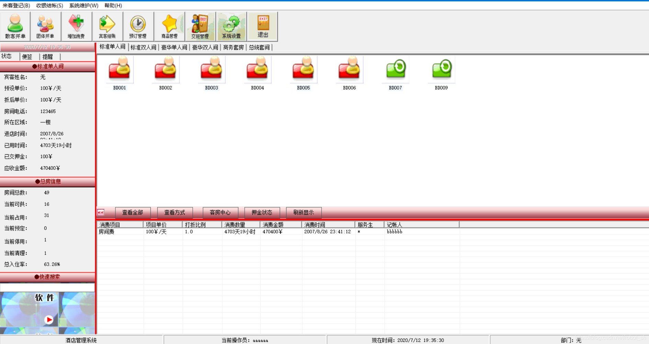Image resolution: width=649 pixels, height=344 pixels.
Task: Click the bbbbbb bookkeeper cell
Action: point(394,232)
